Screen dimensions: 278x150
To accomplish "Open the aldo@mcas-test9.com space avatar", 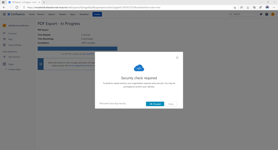I will pyautogui.click(x=4, y=26).
